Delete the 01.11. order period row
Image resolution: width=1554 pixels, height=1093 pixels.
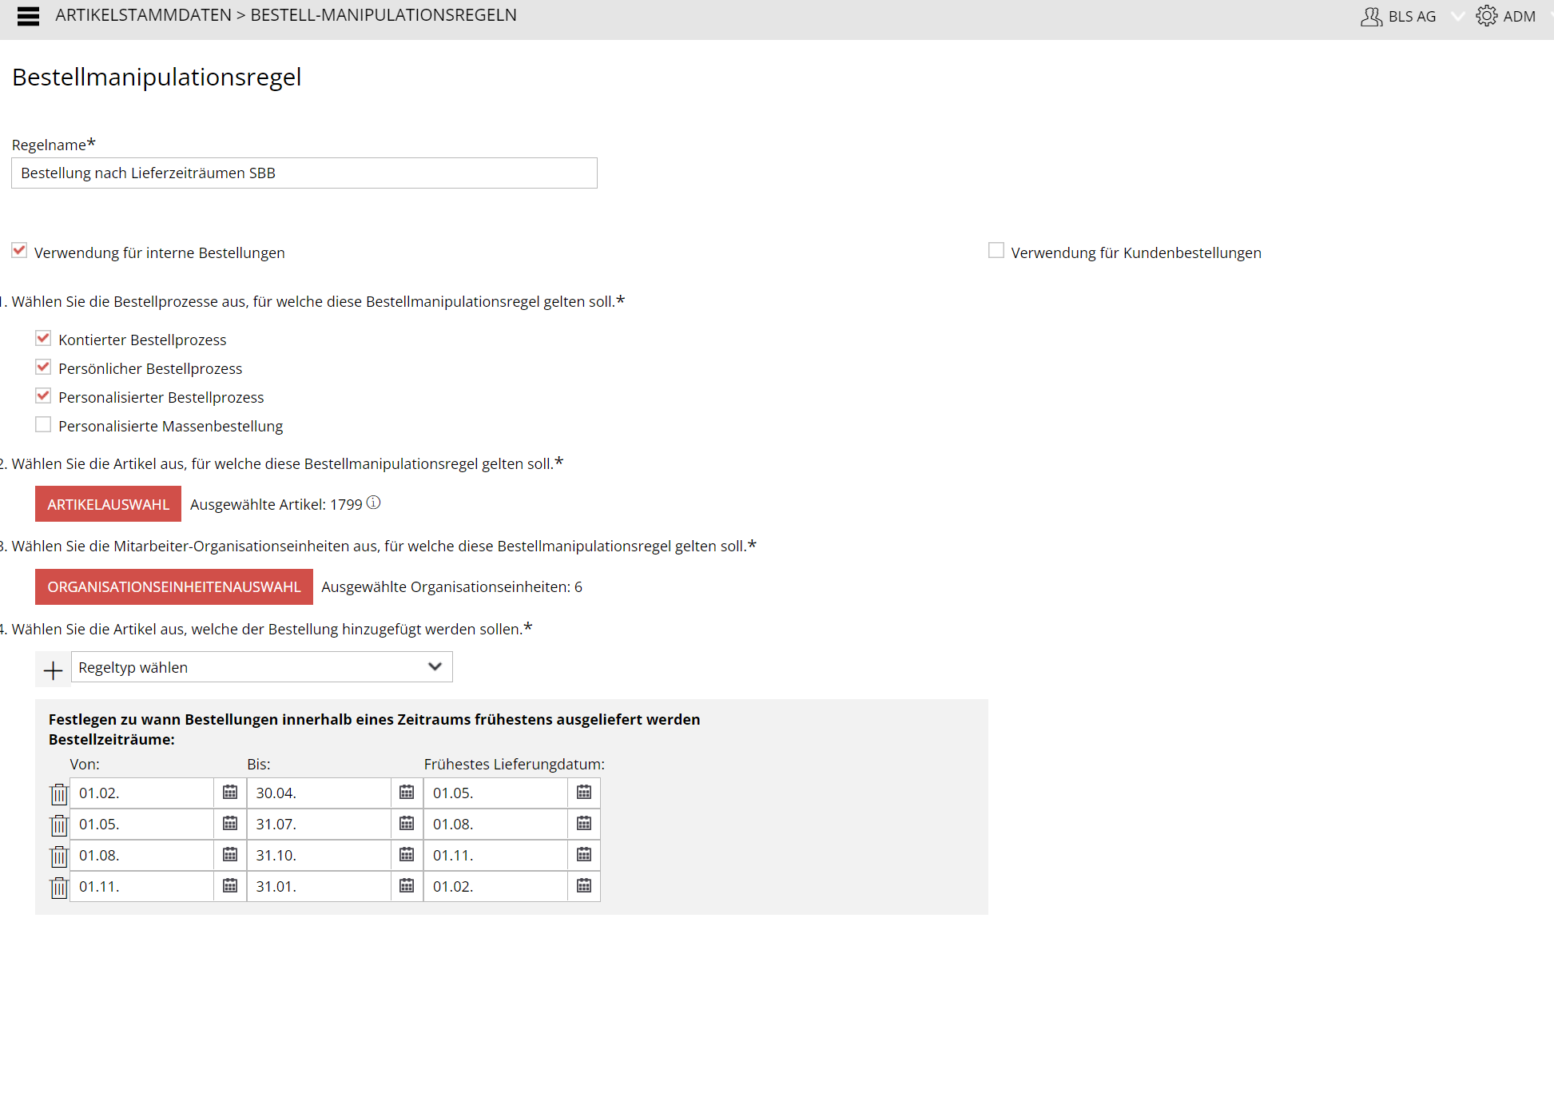pyautogui.click(x=59, y=888)
